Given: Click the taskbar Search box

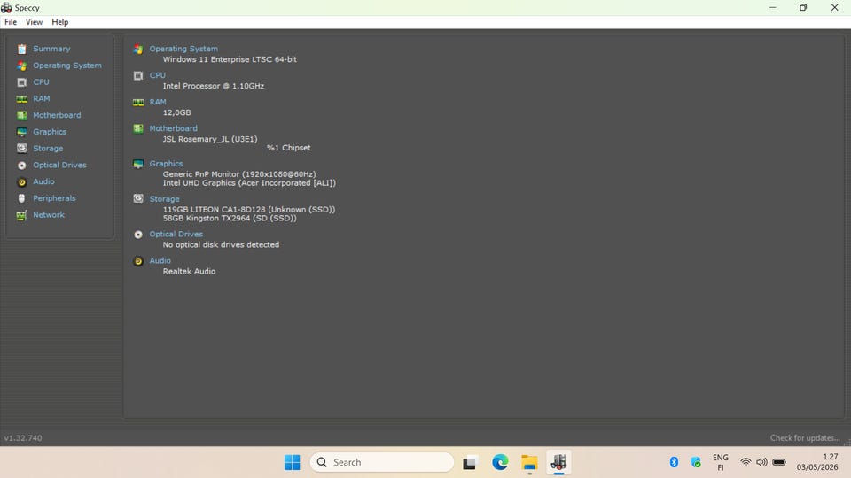Looking at the screenshot, I should point(381,462).
